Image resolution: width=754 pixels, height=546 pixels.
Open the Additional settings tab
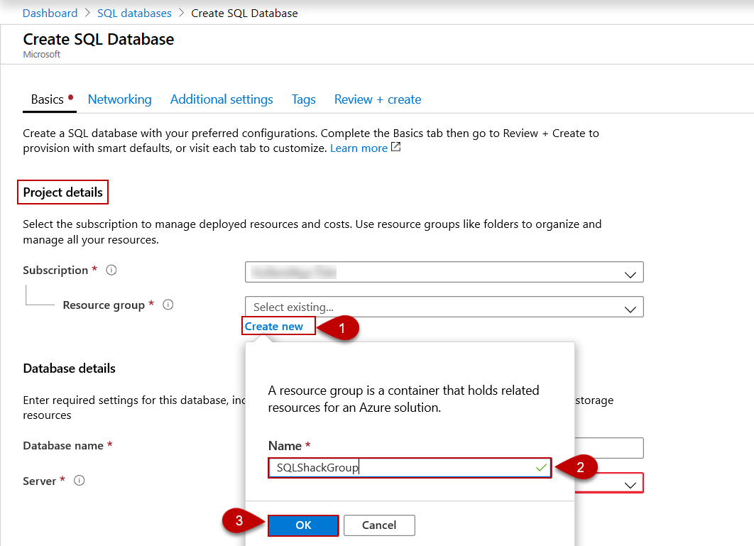222,99
